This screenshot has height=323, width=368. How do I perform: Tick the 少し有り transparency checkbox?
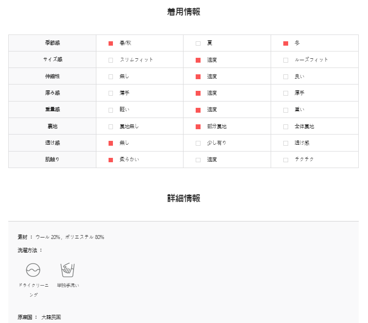[198, 143]
